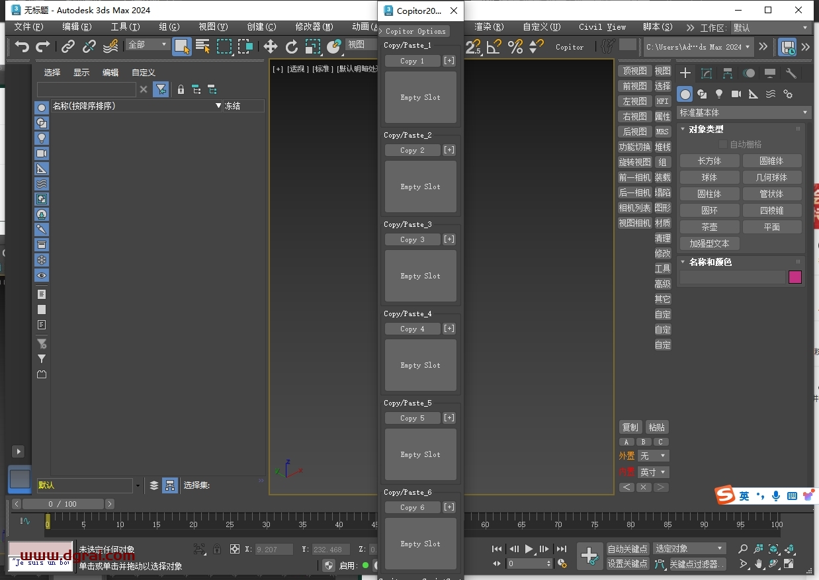Click the Redo arrow in main toolbar
The image size is (819, 580).
click(43, 46)
